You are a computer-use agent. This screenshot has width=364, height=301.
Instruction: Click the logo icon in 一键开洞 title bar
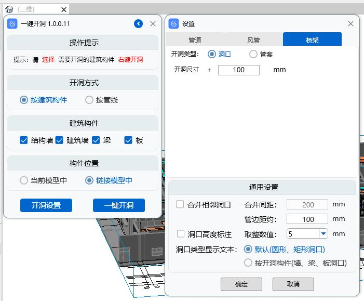13,24
